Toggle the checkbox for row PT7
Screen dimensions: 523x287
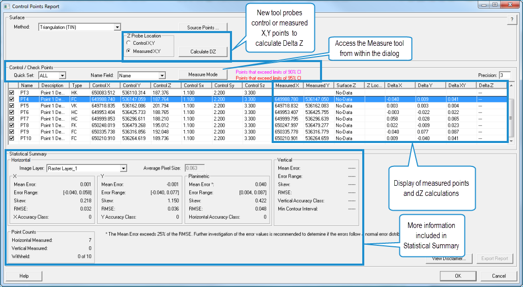tap(12, 119)
